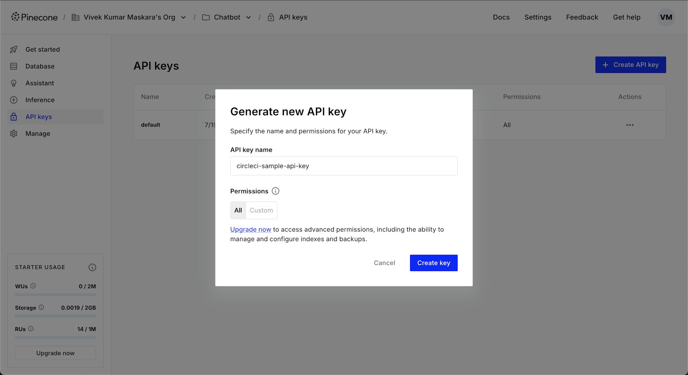Click the Create key button
Image resolution: width=688 pixels, height=375 pixels.
pyautogui.click(x=433, y=262)
